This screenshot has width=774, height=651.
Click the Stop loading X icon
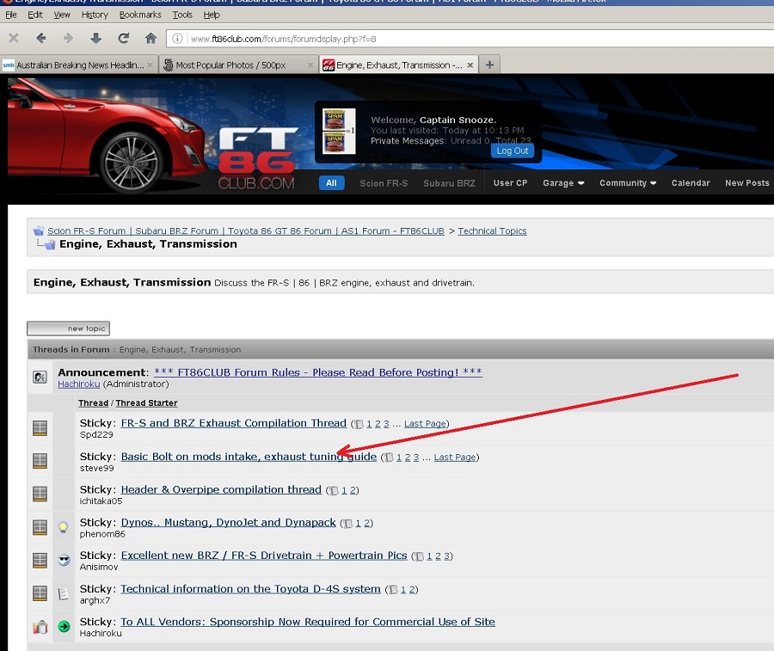[x=13, y=39]
